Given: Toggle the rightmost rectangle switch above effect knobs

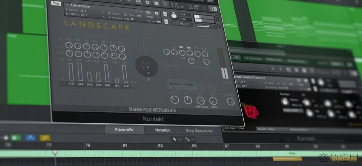Looking at the screenshot, I should (x=204, y=49).
